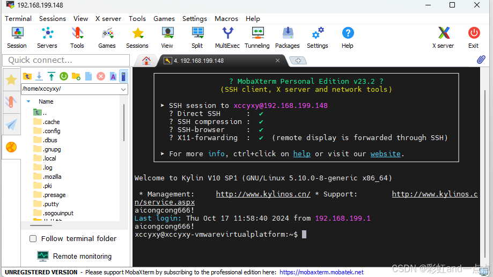The height and width of the screenshot is (277, 493).
Task: Open Tunneling from the toolbar
Action: (257, 38)
